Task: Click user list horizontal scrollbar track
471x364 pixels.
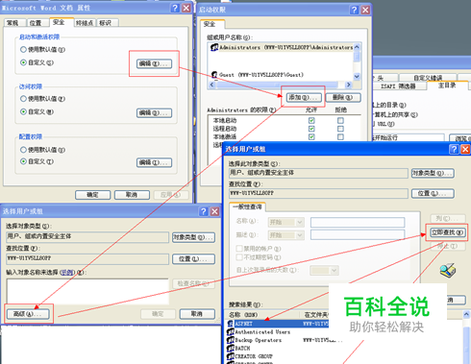Action: point(280,85)
